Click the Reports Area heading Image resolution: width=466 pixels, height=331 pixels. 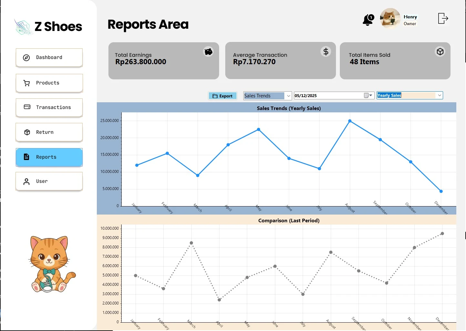[x=148, y=25]
